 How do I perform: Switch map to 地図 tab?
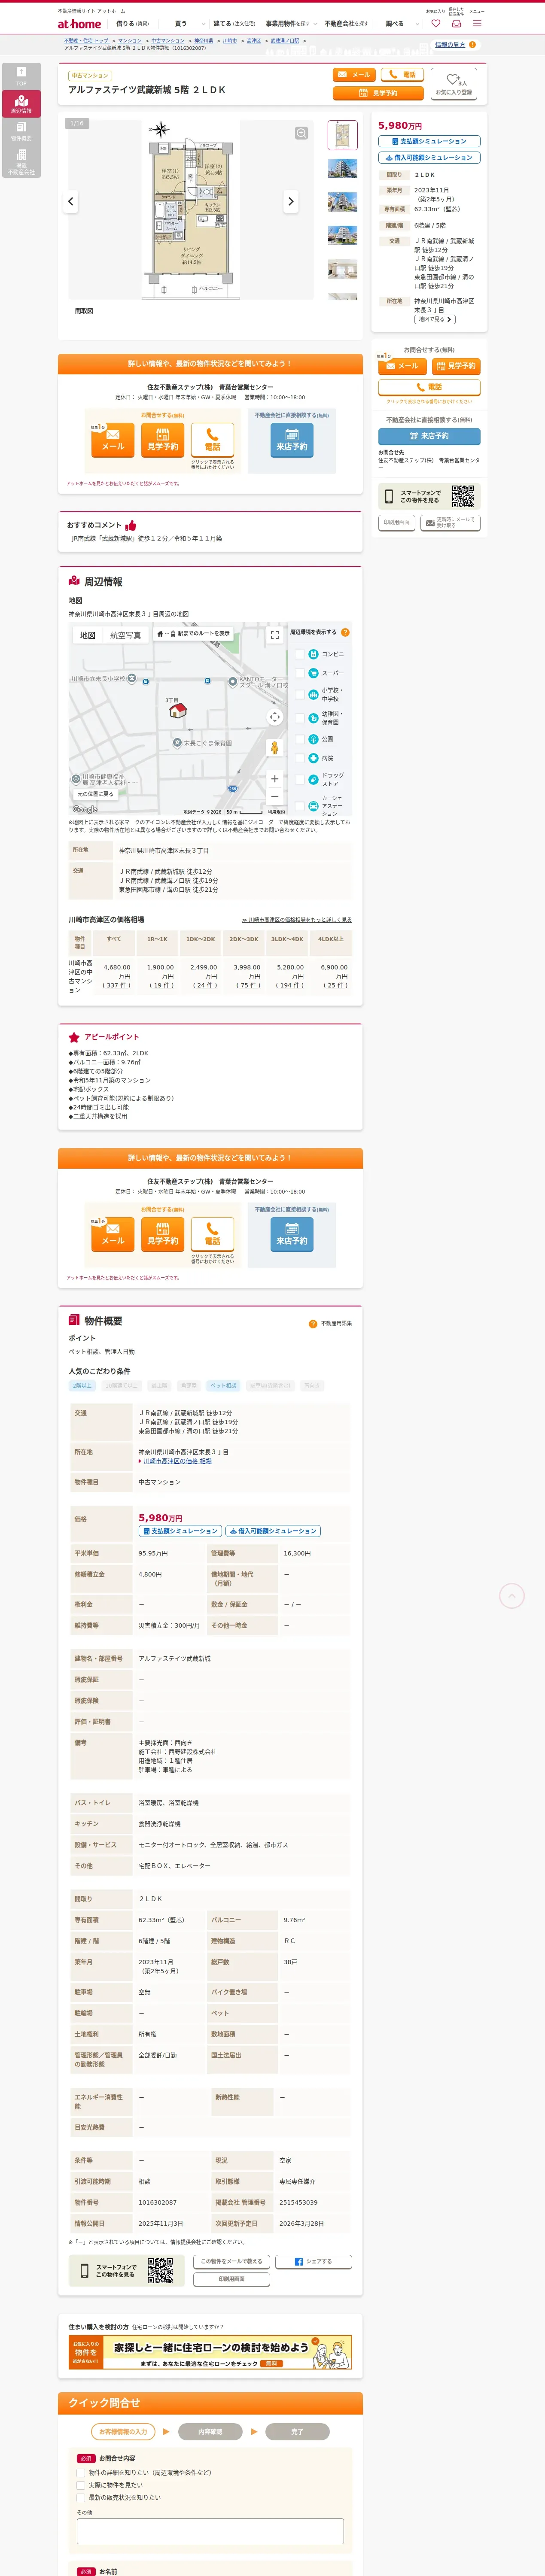88,636
